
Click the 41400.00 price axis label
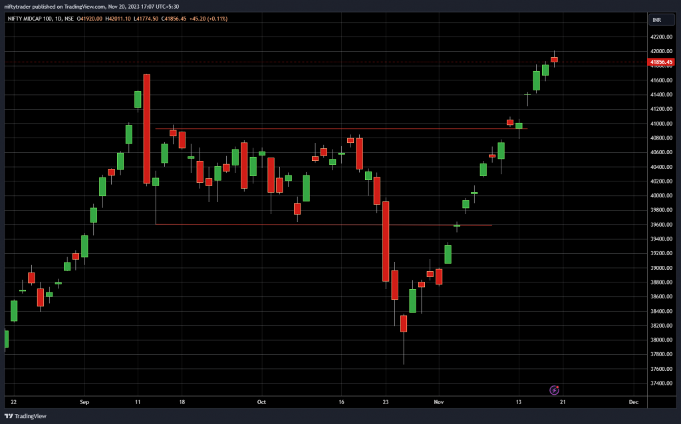click(661, 94)
